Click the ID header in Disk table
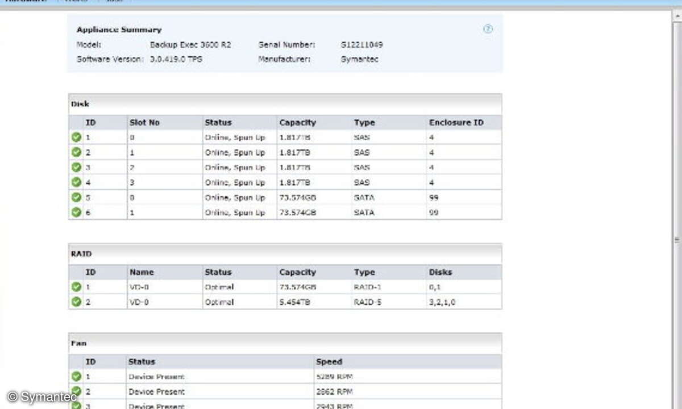 tap(90, 122)
